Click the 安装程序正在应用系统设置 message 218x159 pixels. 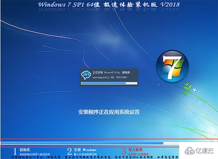[109, 112]
